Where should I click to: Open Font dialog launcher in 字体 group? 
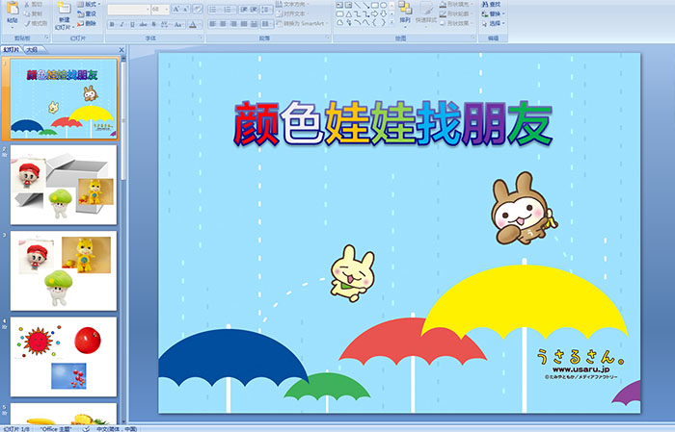pos(201,38)
